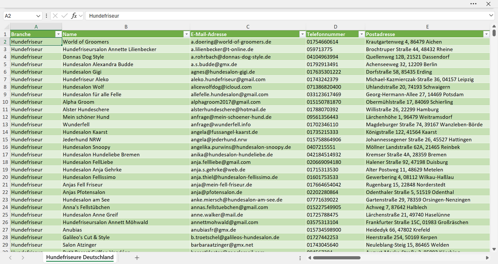Click email barbaraatzinger@gmx.net
The height and width of the screenshot is (264, 498).
248,245
